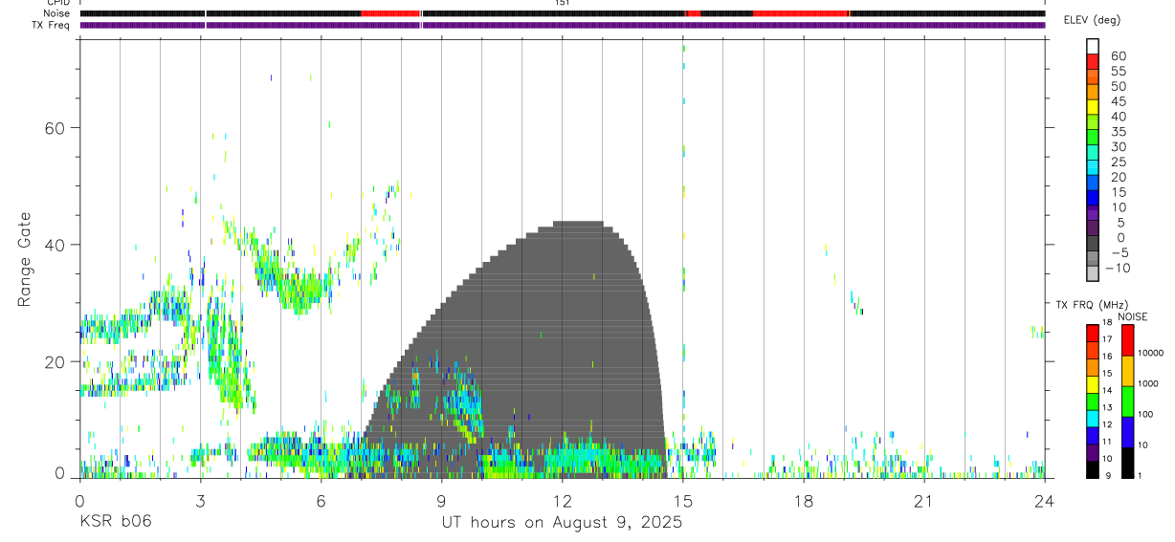Screen dimensions: 1175x542
Task: Click the vertical echo streak at 15 UT
Action: [683, 258]
